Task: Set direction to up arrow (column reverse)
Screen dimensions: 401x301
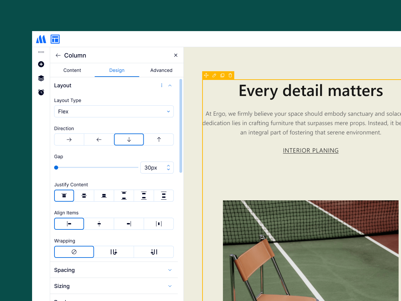Action: 159,140
